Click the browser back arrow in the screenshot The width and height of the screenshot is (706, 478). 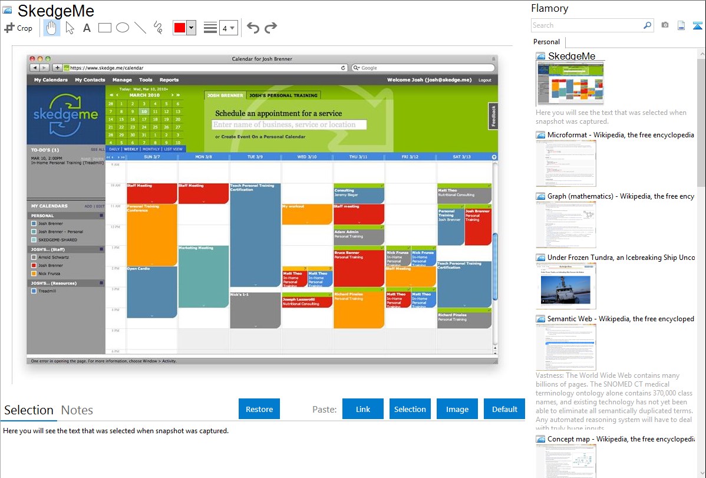[35, 68]
